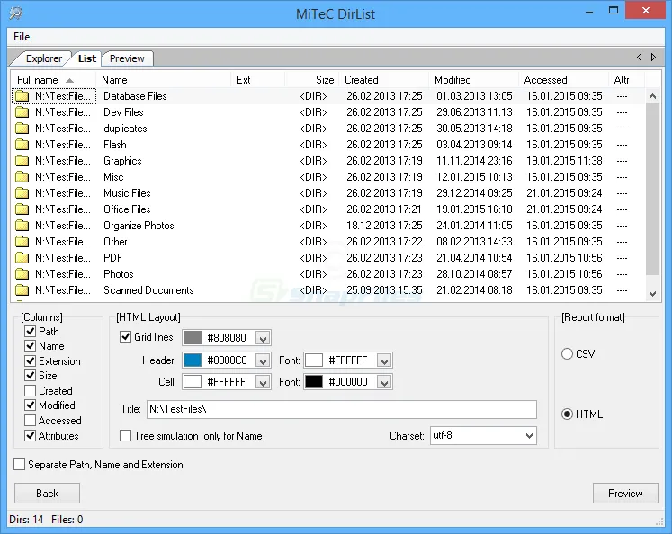Screen dimensions: 672x534
Task: Click the folder icon in the PDF row
Action: 22,258
